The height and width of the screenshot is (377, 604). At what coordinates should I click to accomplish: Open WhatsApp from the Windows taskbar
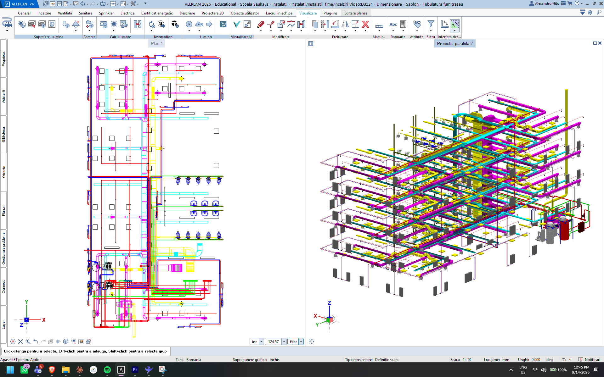24,370
